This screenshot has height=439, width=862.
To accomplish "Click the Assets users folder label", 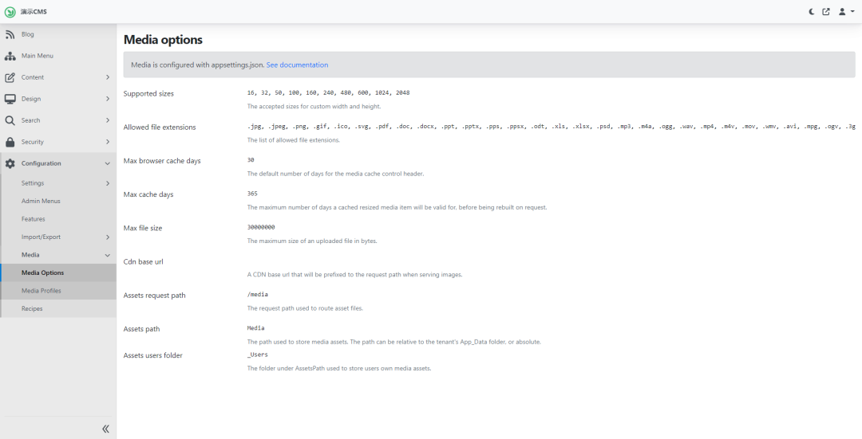I will [x=152, y=355].
